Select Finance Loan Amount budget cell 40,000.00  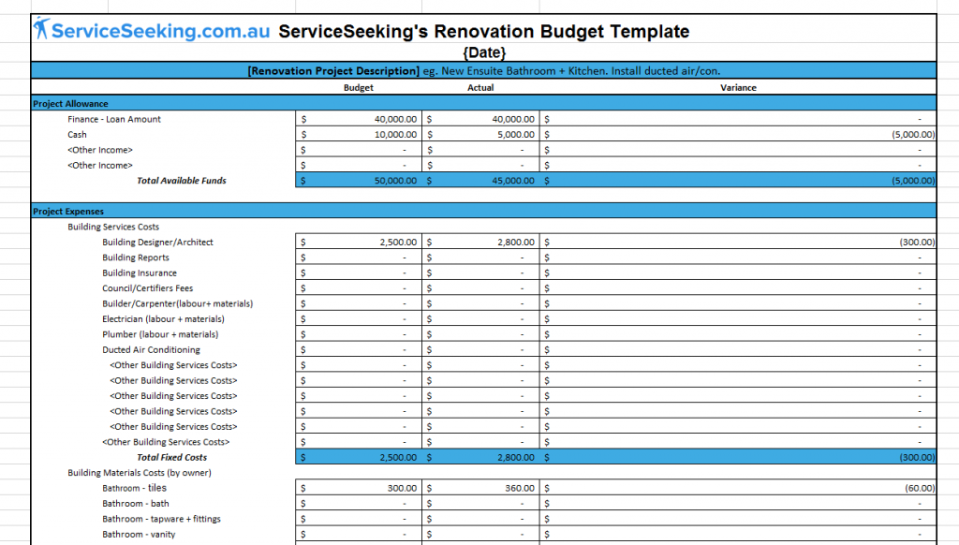[x=359, y=119]
